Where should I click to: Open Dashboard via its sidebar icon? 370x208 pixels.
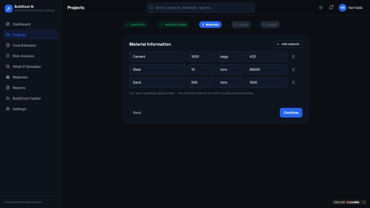(8, 24)
